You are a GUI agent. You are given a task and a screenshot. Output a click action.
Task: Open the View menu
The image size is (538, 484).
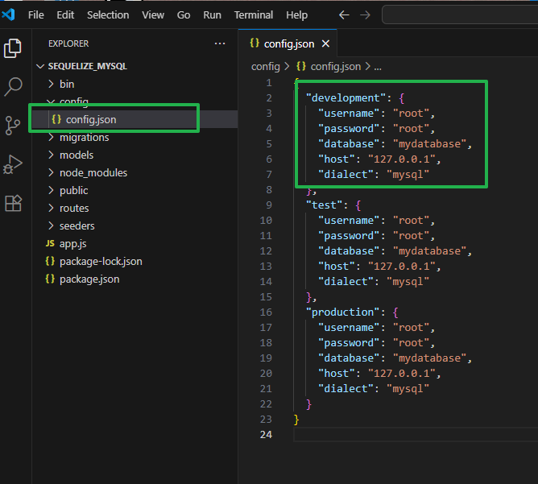[153, 15]
